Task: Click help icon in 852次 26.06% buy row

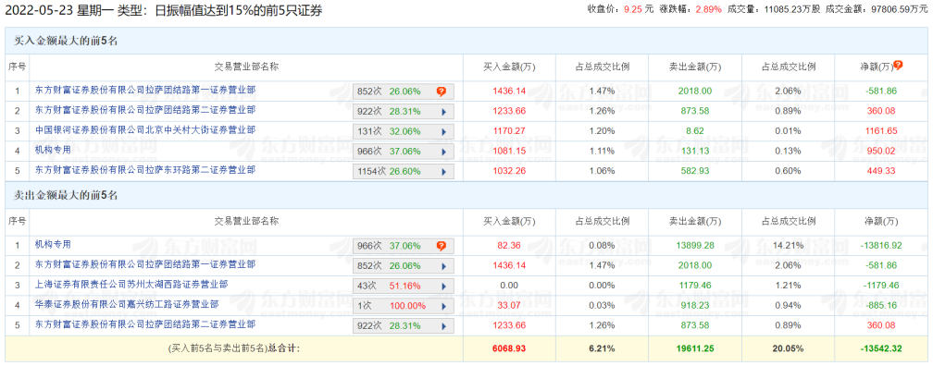Action: coord(441,91)
